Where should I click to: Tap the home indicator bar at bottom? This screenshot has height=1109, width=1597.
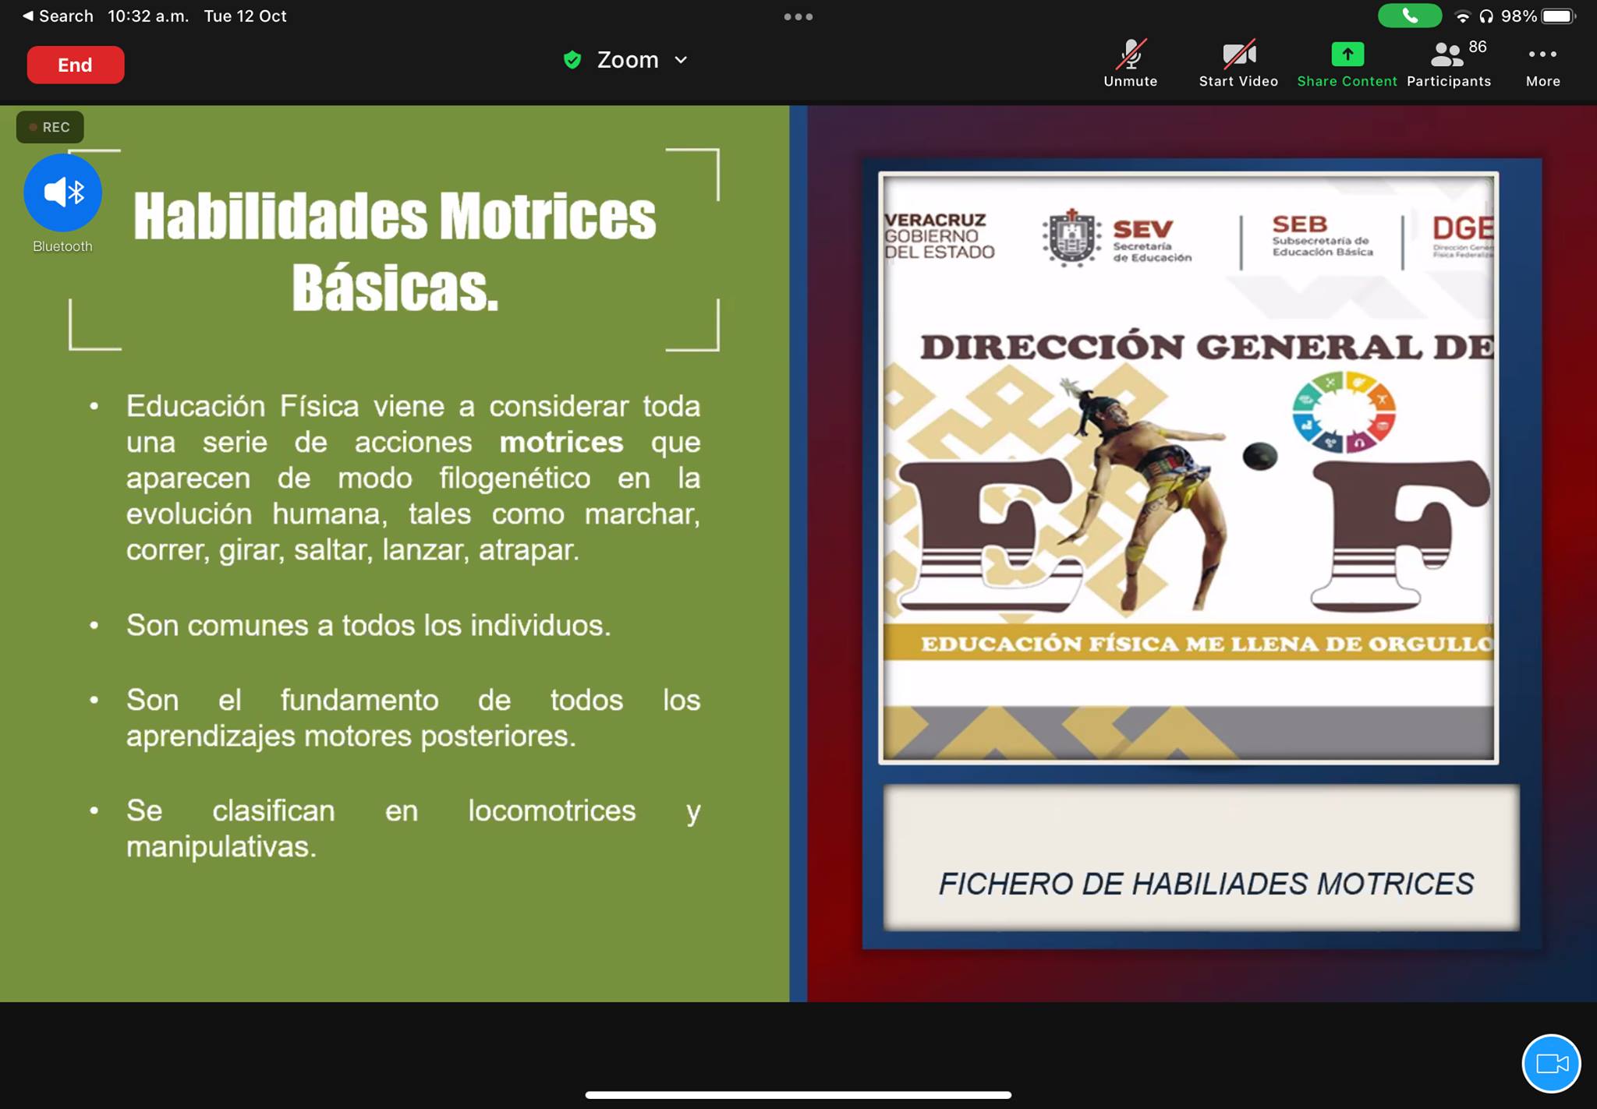798,1094
